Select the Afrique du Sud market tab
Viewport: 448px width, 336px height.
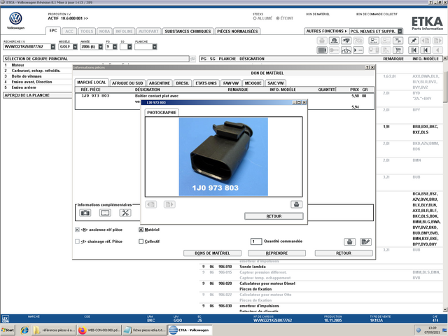click(127, 83)
